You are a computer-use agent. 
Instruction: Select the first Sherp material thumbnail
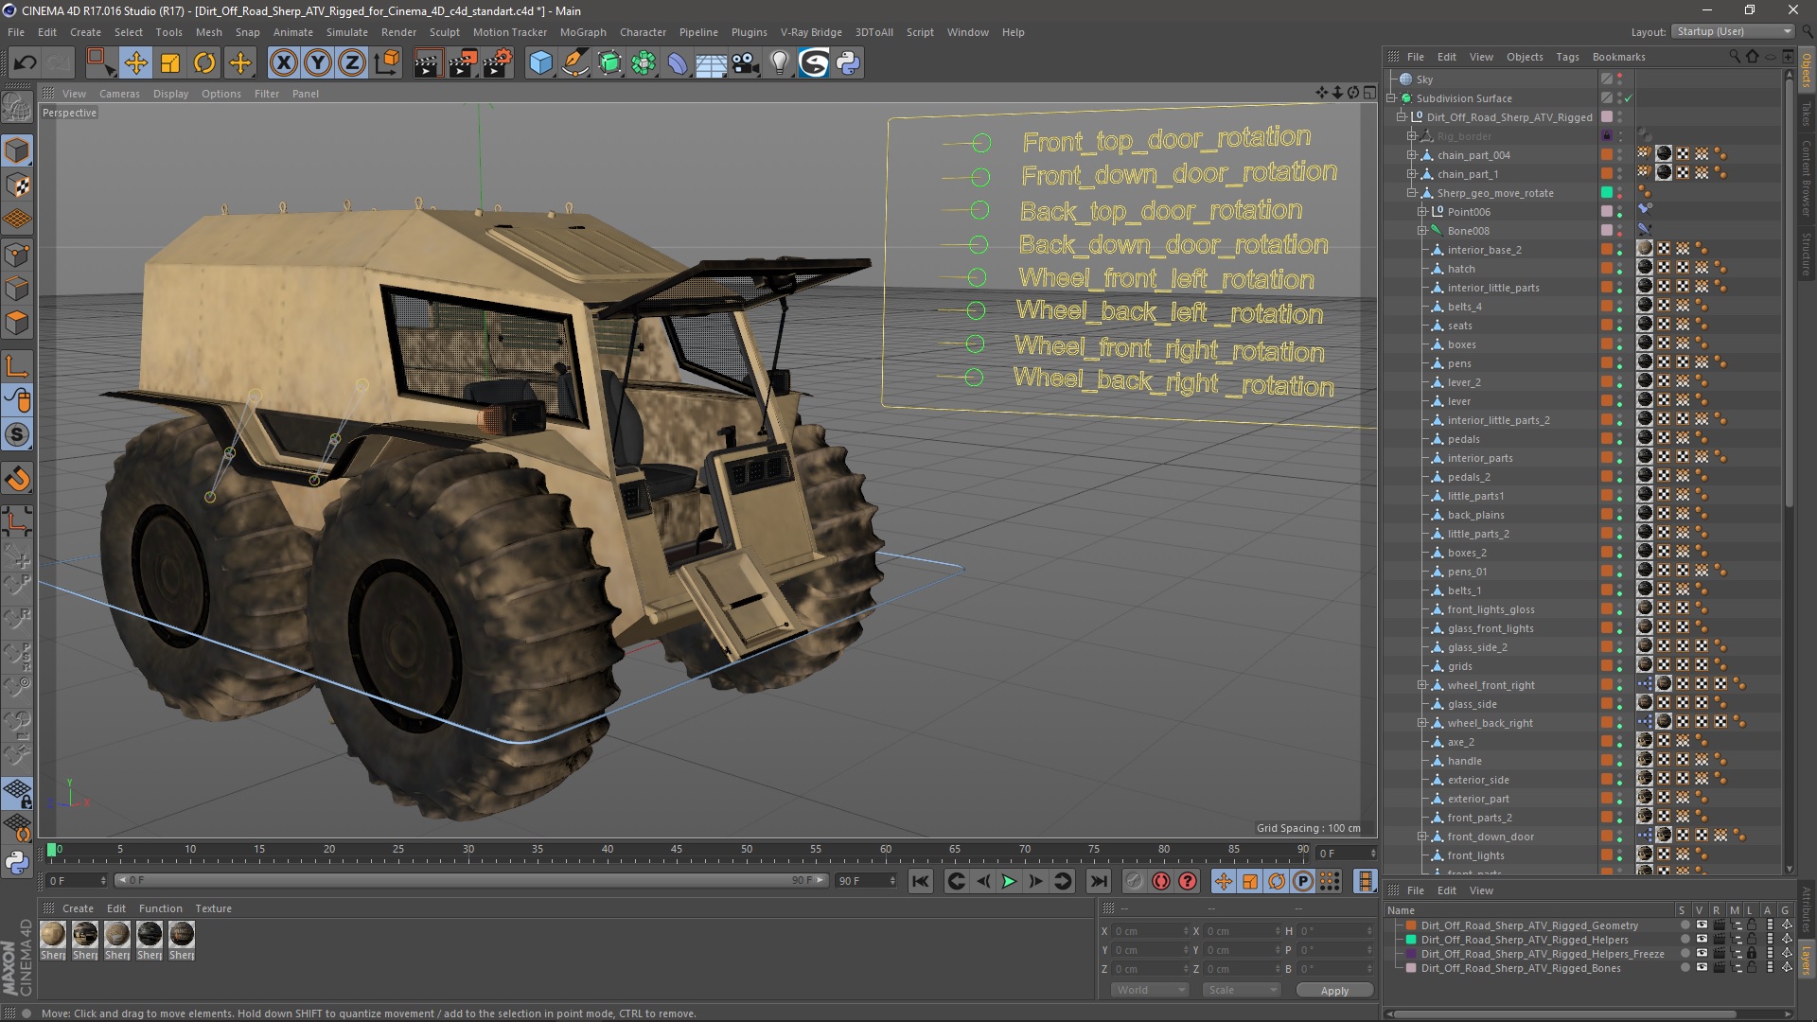click(x=53, y=935)
